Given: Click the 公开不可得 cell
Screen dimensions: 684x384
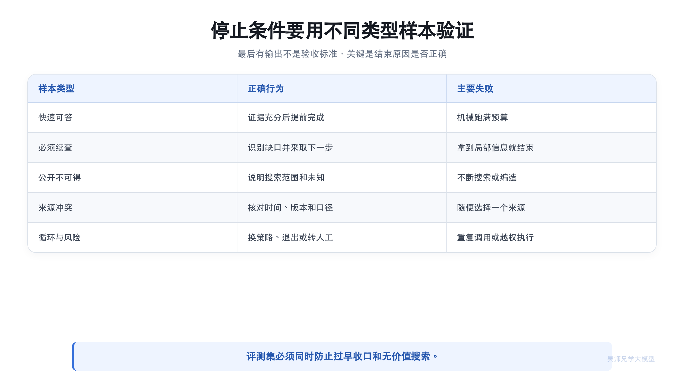Looking at the screenshot, I should 132,177.
